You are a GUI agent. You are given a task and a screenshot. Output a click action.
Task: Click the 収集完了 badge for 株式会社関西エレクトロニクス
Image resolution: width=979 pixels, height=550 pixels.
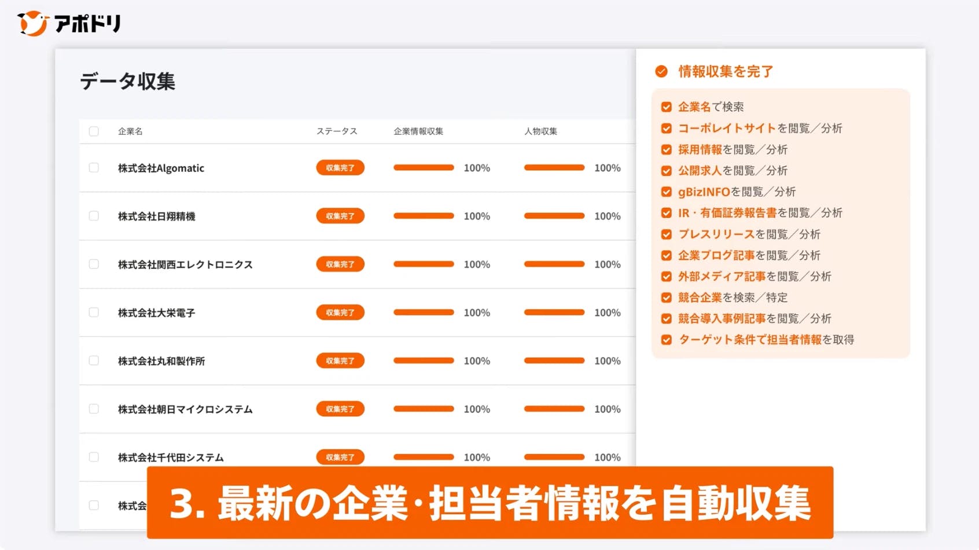340,264
